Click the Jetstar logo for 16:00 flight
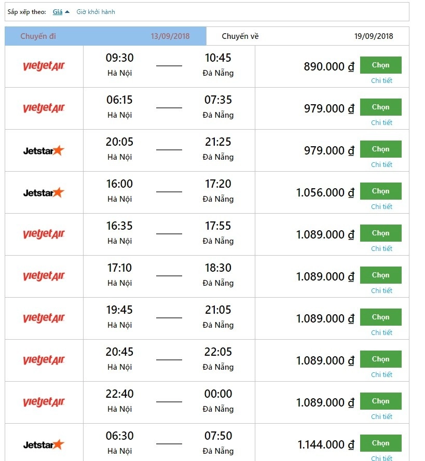425x461 pixels. [44, 192]
